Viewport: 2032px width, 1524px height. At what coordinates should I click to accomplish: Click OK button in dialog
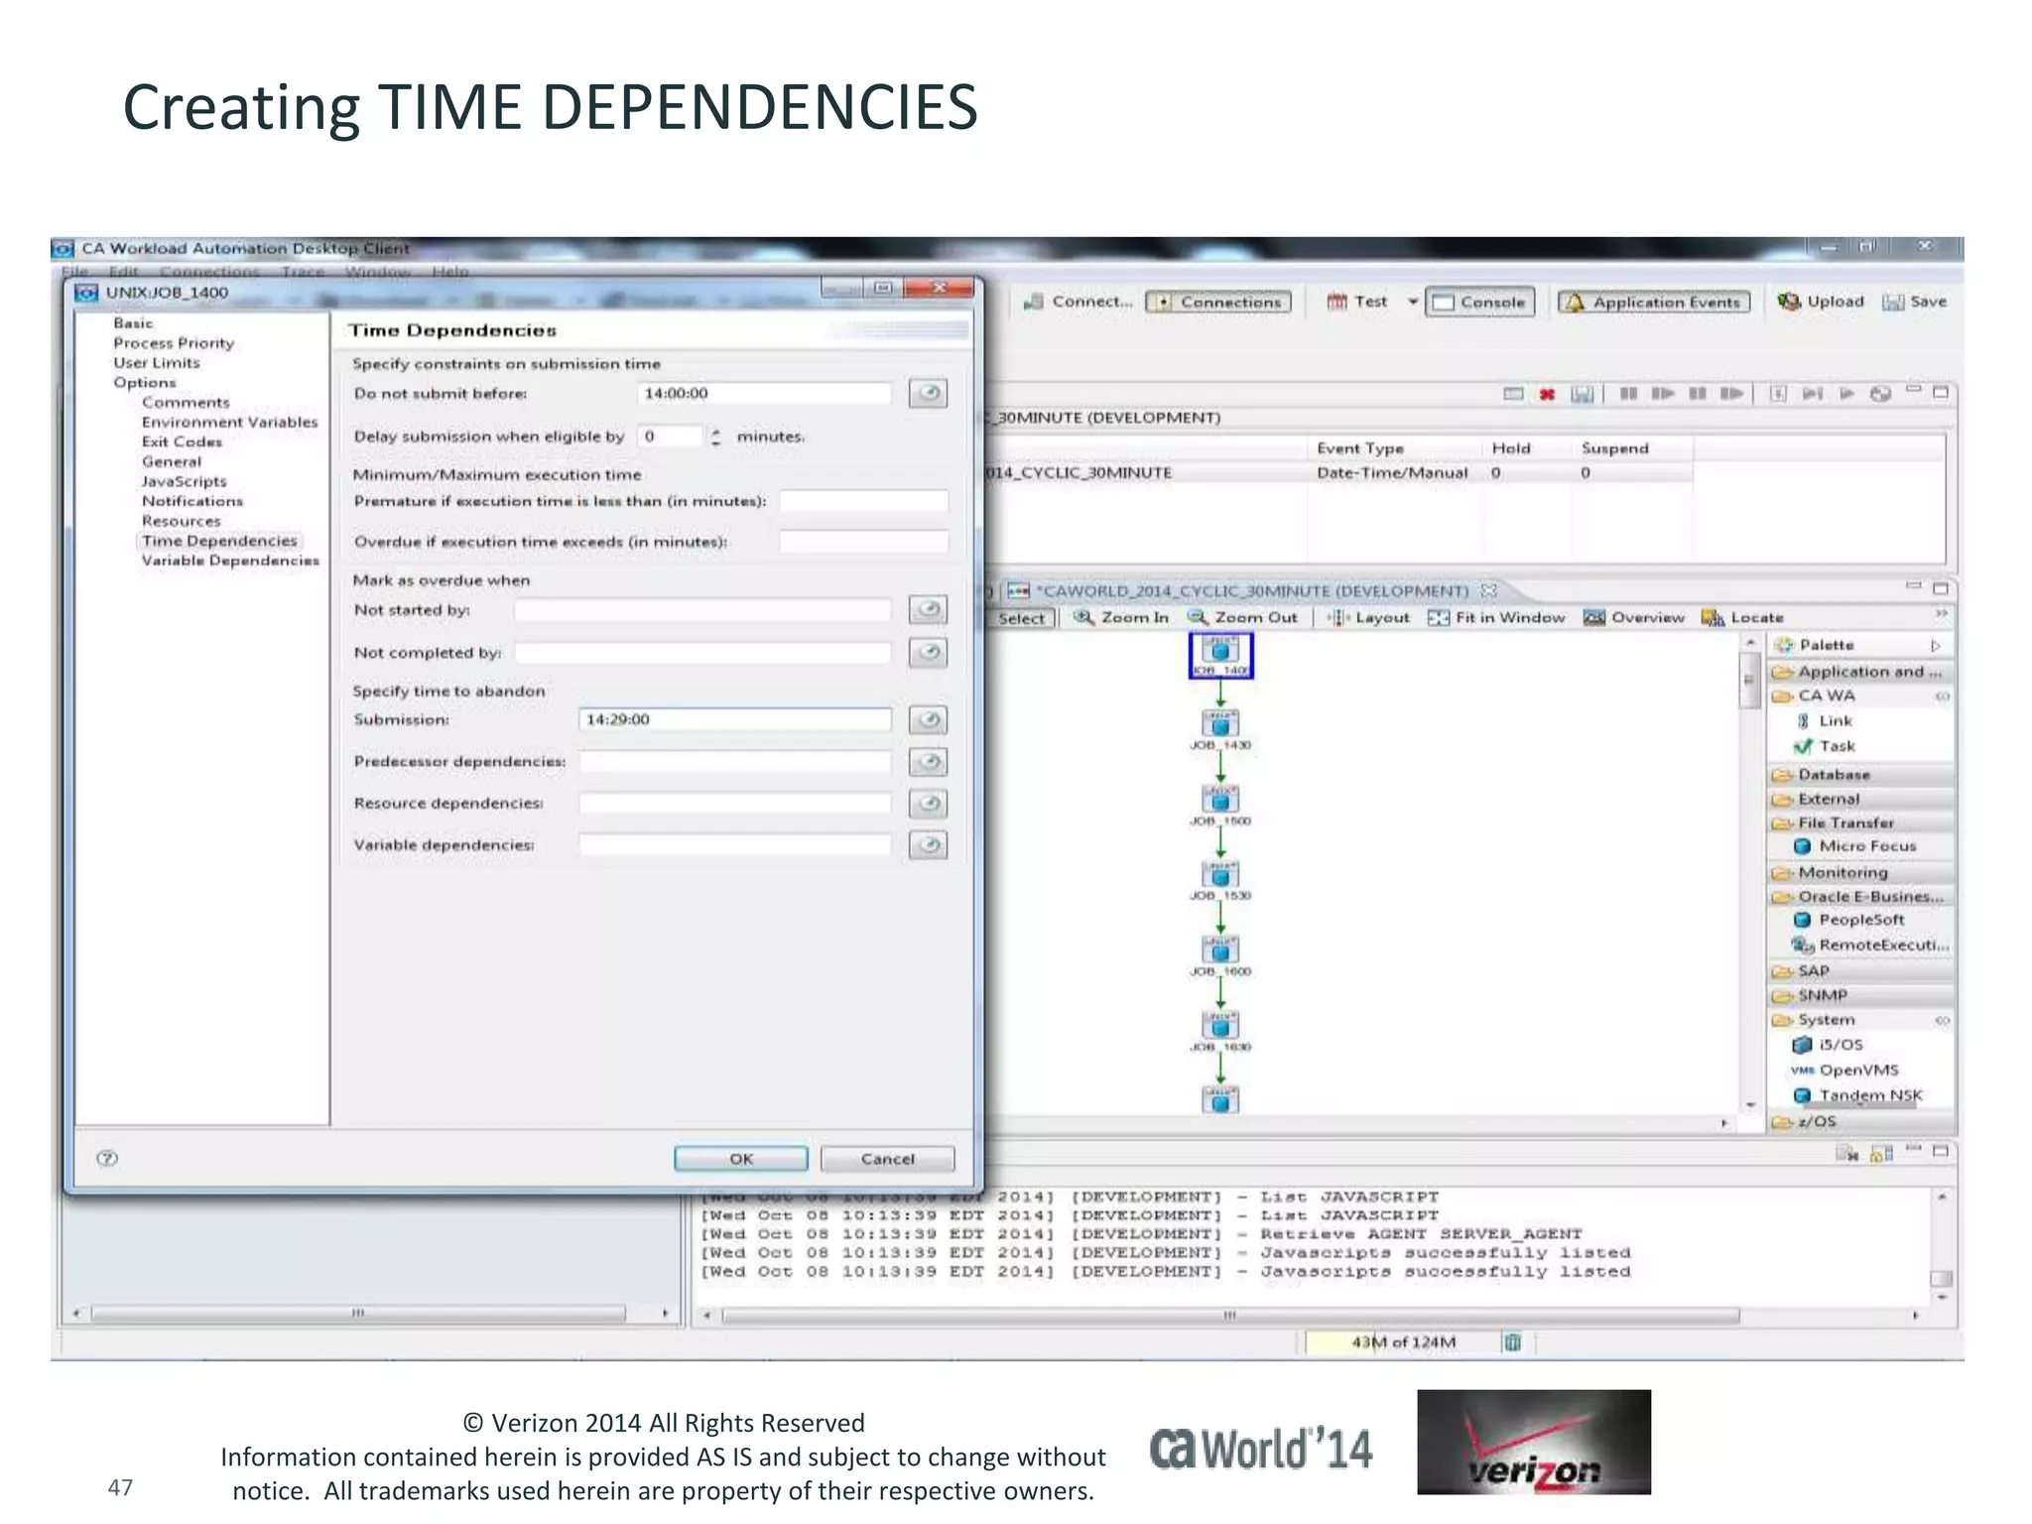[x=741, y=1159]
